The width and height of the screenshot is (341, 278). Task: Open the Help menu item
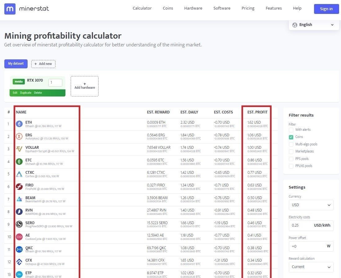pyautogui.click(x=297, y=8)
